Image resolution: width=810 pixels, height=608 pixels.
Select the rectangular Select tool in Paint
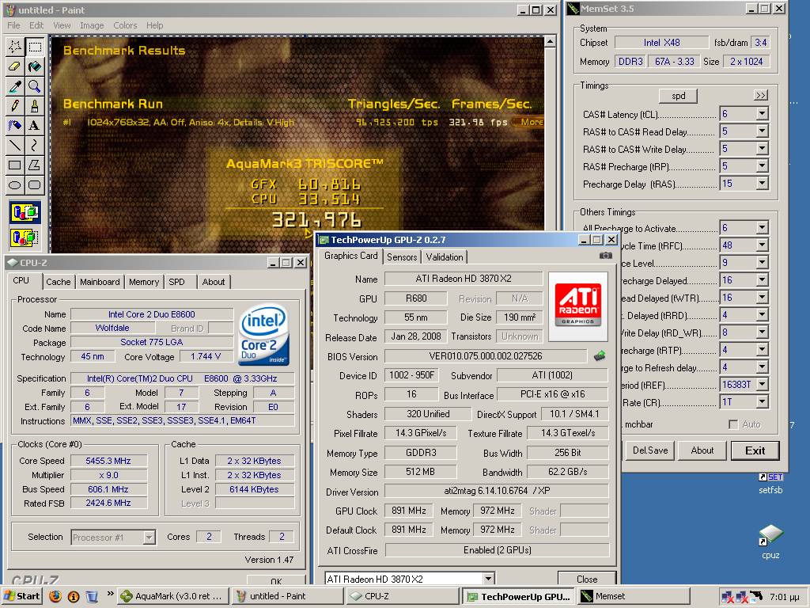pos(35,47)
